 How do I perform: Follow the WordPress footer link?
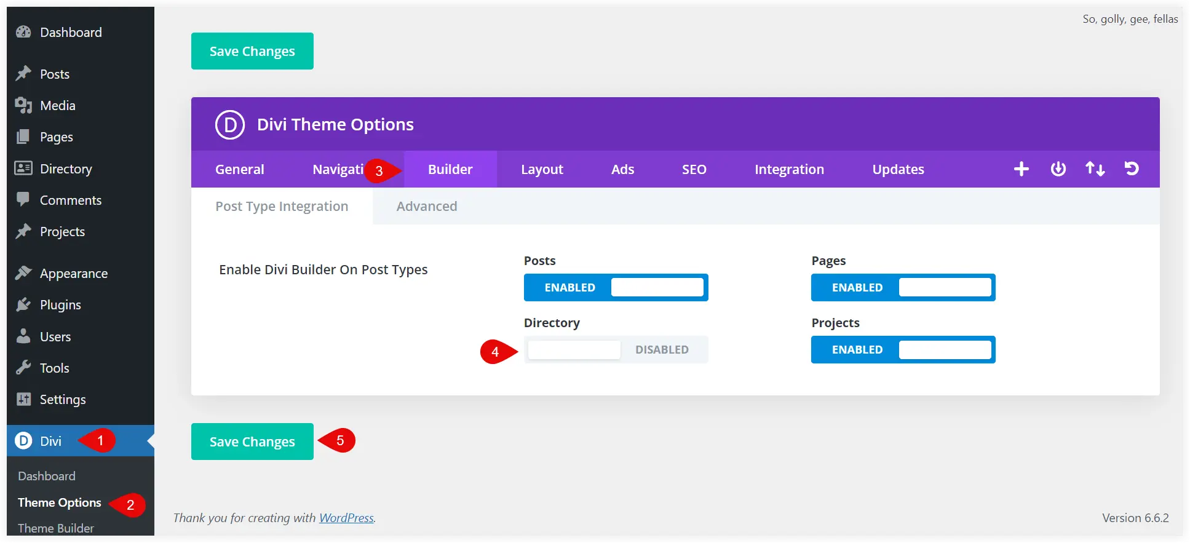pos(346,518)
